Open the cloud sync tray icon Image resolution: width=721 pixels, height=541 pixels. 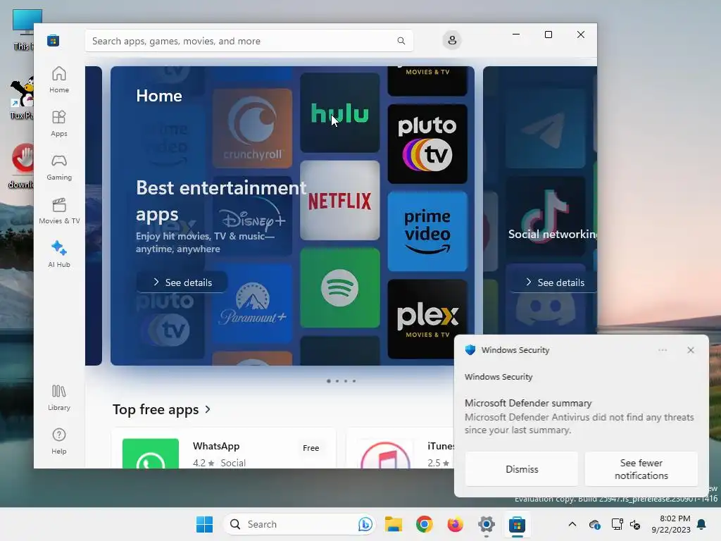pyautogui.click(x=594, y=524)
